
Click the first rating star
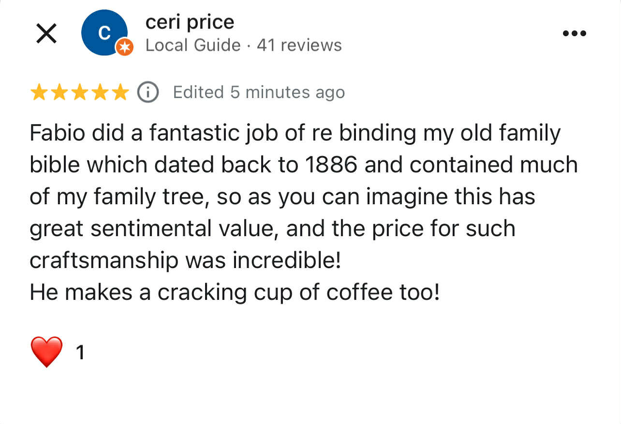[39, 92]
